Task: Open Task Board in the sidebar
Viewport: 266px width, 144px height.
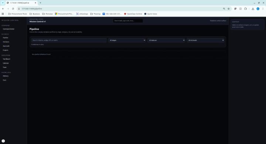Action: (6, 59)
